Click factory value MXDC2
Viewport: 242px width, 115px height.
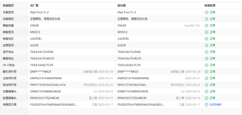[x=35, y=32]
